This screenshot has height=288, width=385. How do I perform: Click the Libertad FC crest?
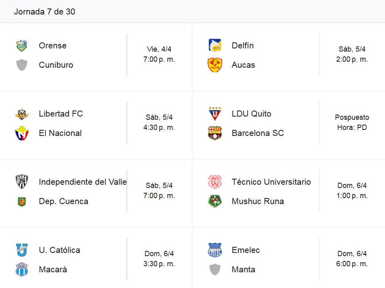click(21, 114)
